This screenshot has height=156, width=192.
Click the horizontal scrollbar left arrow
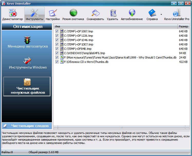(x=56, y=127)
